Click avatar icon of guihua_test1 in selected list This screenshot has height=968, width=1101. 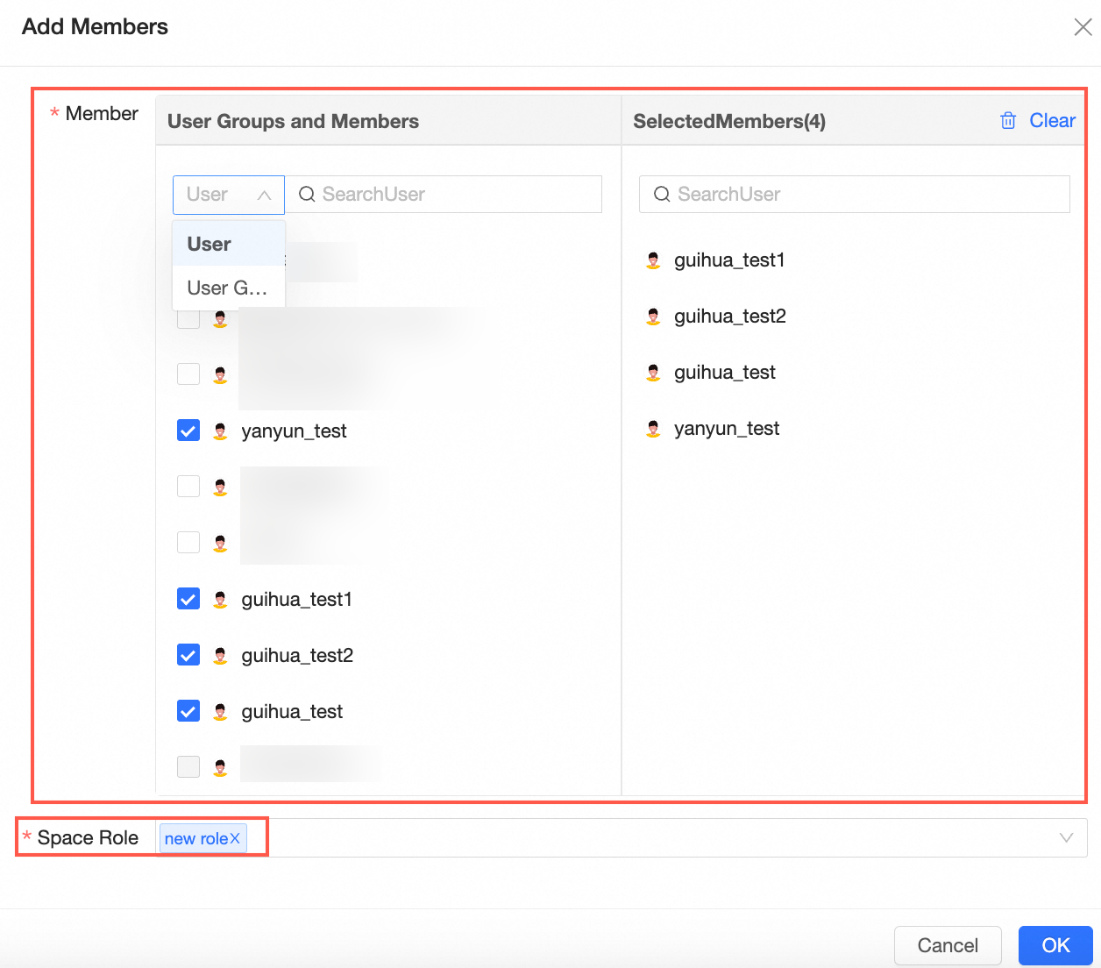pos(653,260)
